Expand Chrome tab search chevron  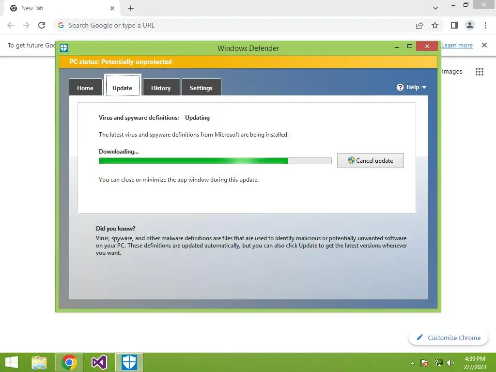pos(435,8)
